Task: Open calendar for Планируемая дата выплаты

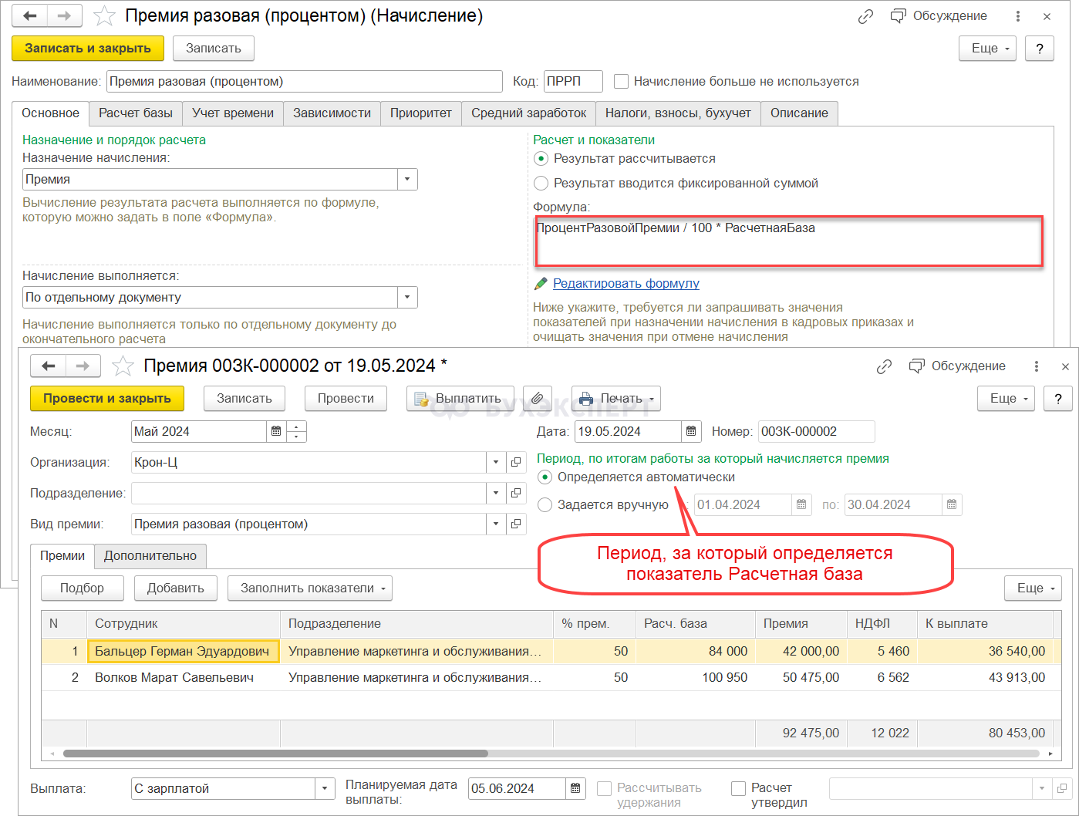Action: click(x=575, y=788)
